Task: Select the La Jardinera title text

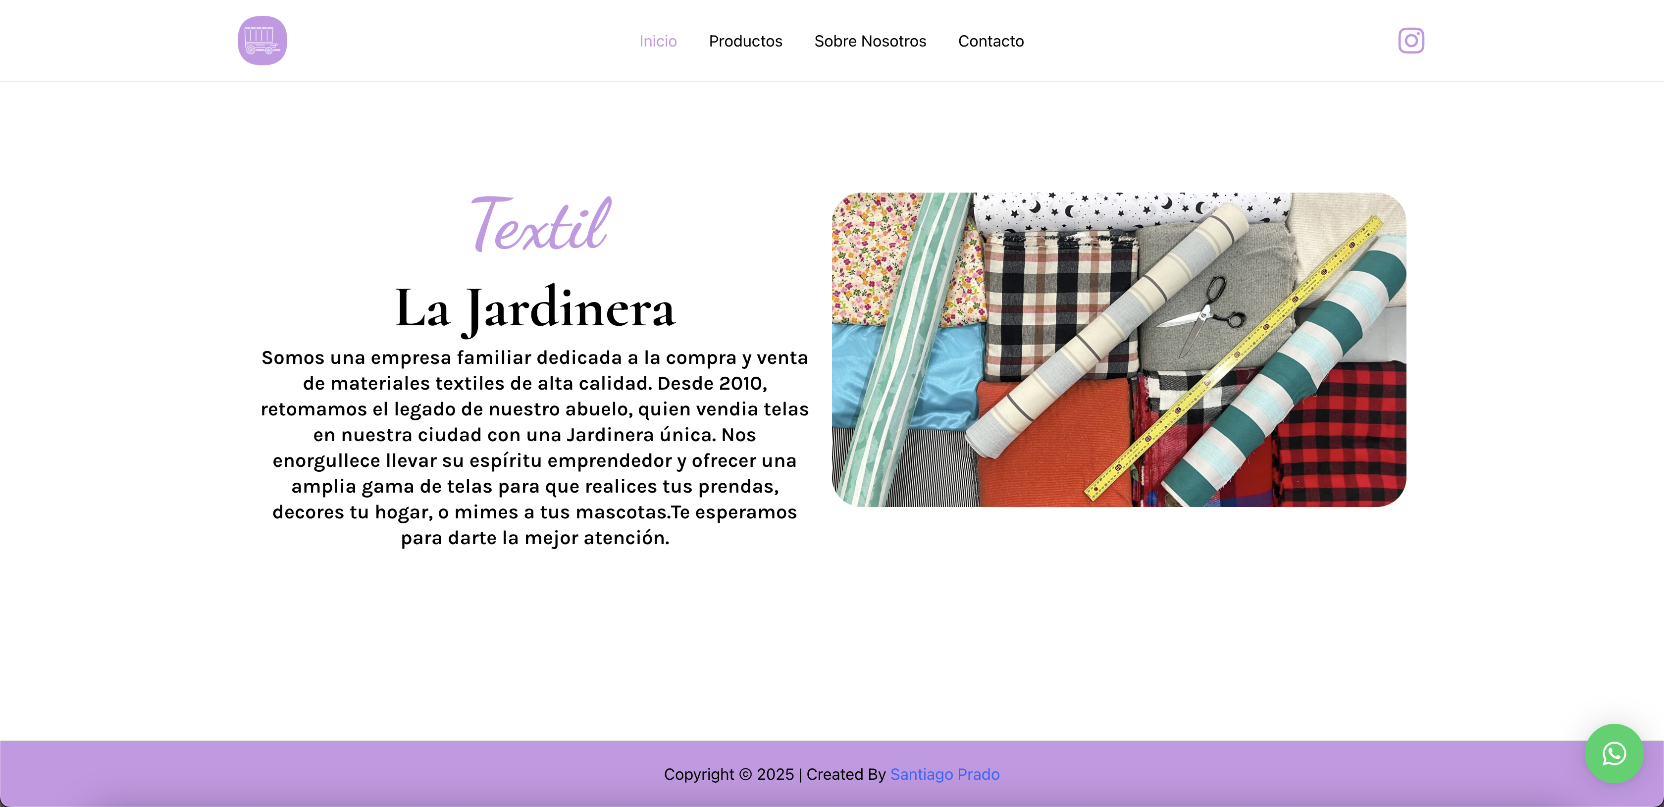Action: click(x=535, y=310)
